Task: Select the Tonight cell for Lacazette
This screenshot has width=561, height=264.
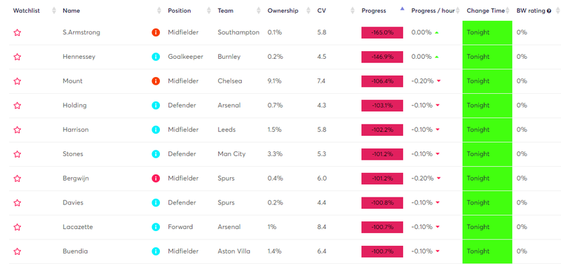Action: pos(487,227)
